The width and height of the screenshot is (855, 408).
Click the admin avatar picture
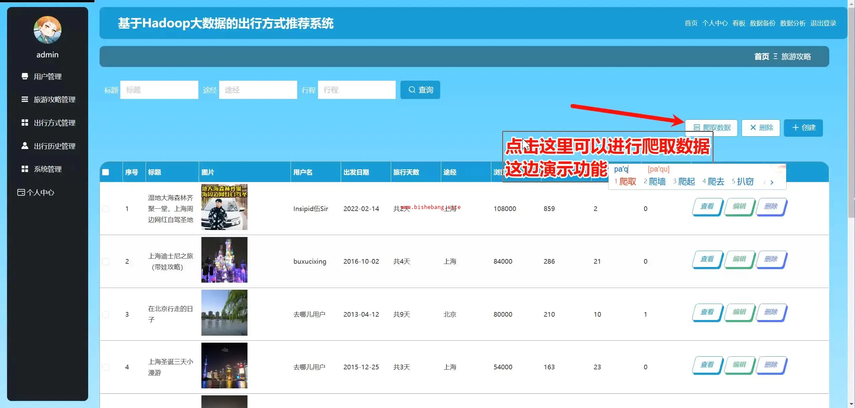pyautogui.click(x=47, y=30)
